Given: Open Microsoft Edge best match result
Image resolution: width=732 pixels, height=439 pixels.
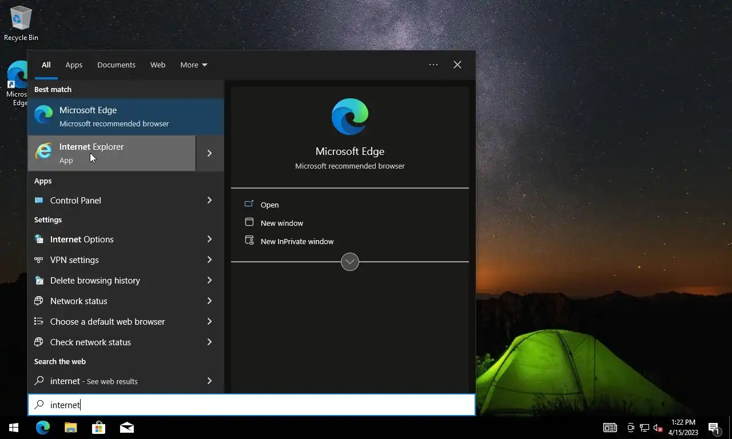Looking at the screenshot, I should coord(126,117).
